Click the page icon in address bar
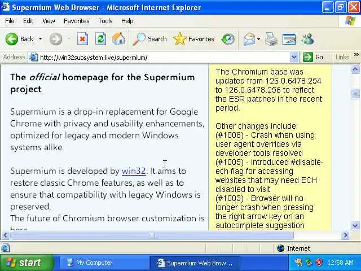Screen dimensions: 361x271 (34, 57)
